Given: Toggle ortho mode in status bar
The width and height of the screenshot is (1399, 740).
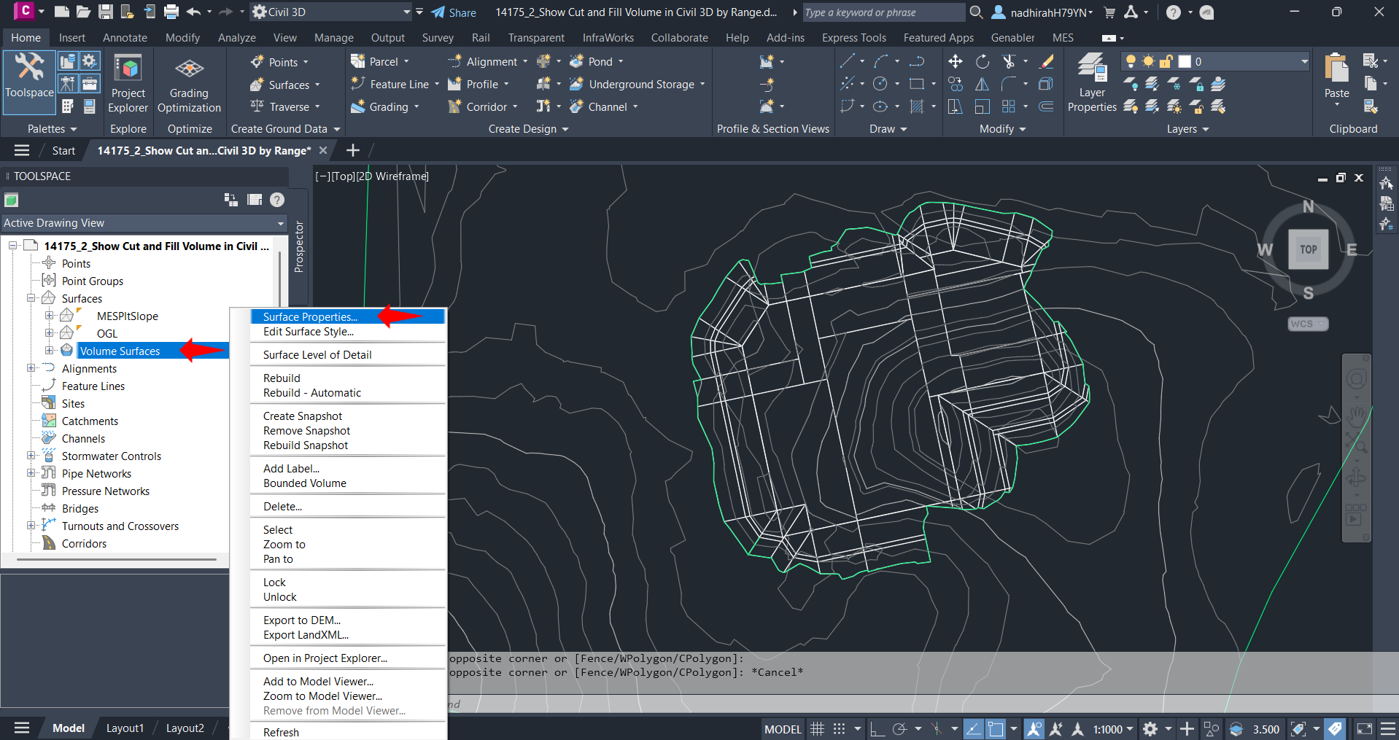Looking at the screenshot, I should 877,728.
